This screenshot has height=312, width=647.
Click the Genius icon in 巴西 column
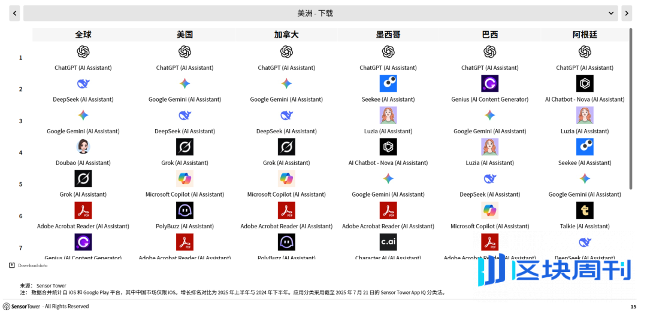point(490,84)
